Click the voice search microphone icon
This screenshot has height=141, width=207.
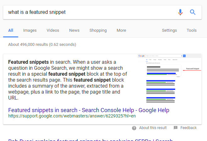180,12
